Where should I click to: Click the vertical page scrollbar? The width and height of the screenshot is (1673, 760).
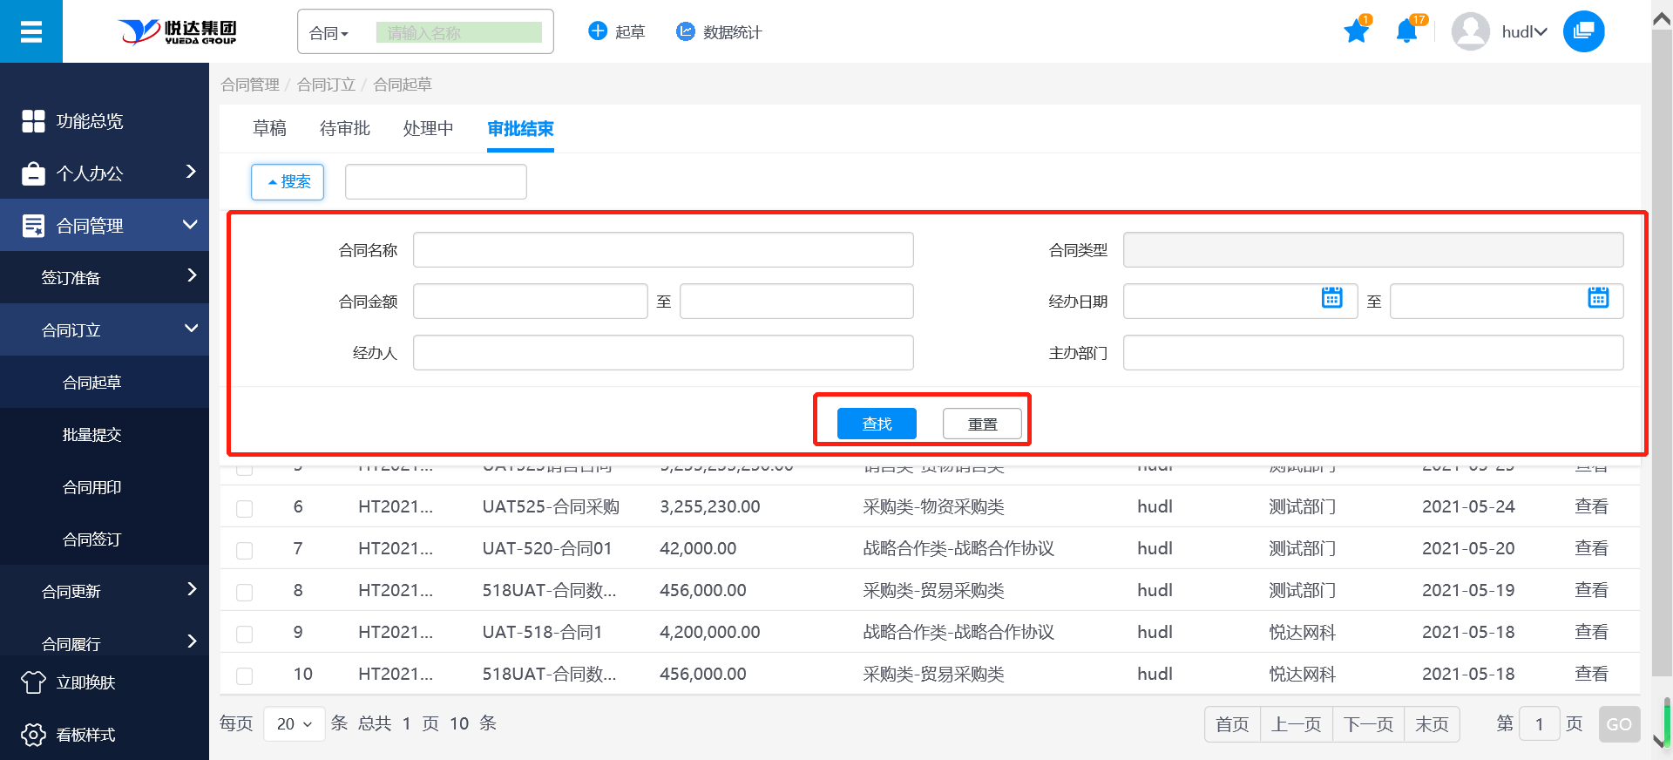click(x=1662, y=349)
